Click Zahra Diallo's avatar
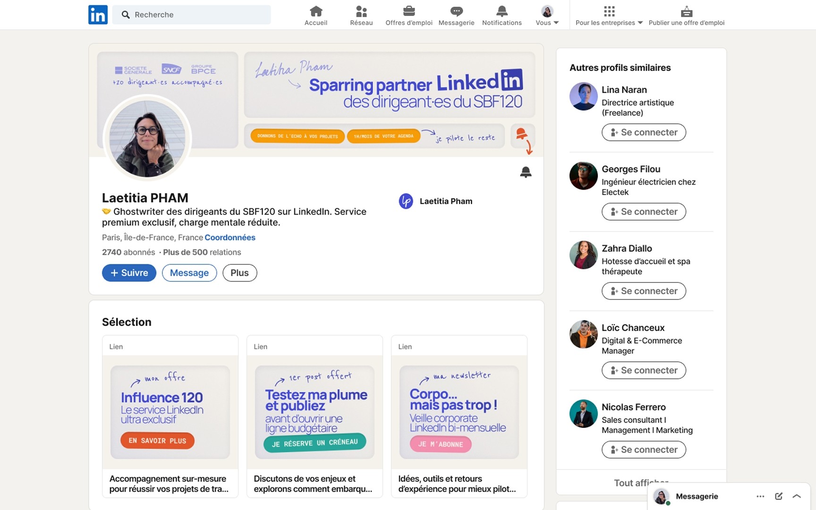Screen dimensions: 816x510 pyautogui.click(x=583, y=255)
